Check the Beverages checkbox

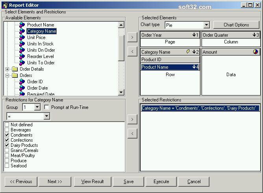click(7, 130)
